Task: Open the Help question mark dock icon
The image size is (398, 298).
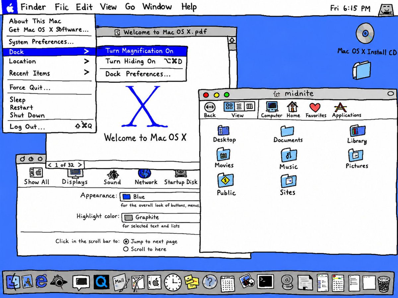Action: click(210, 282)
